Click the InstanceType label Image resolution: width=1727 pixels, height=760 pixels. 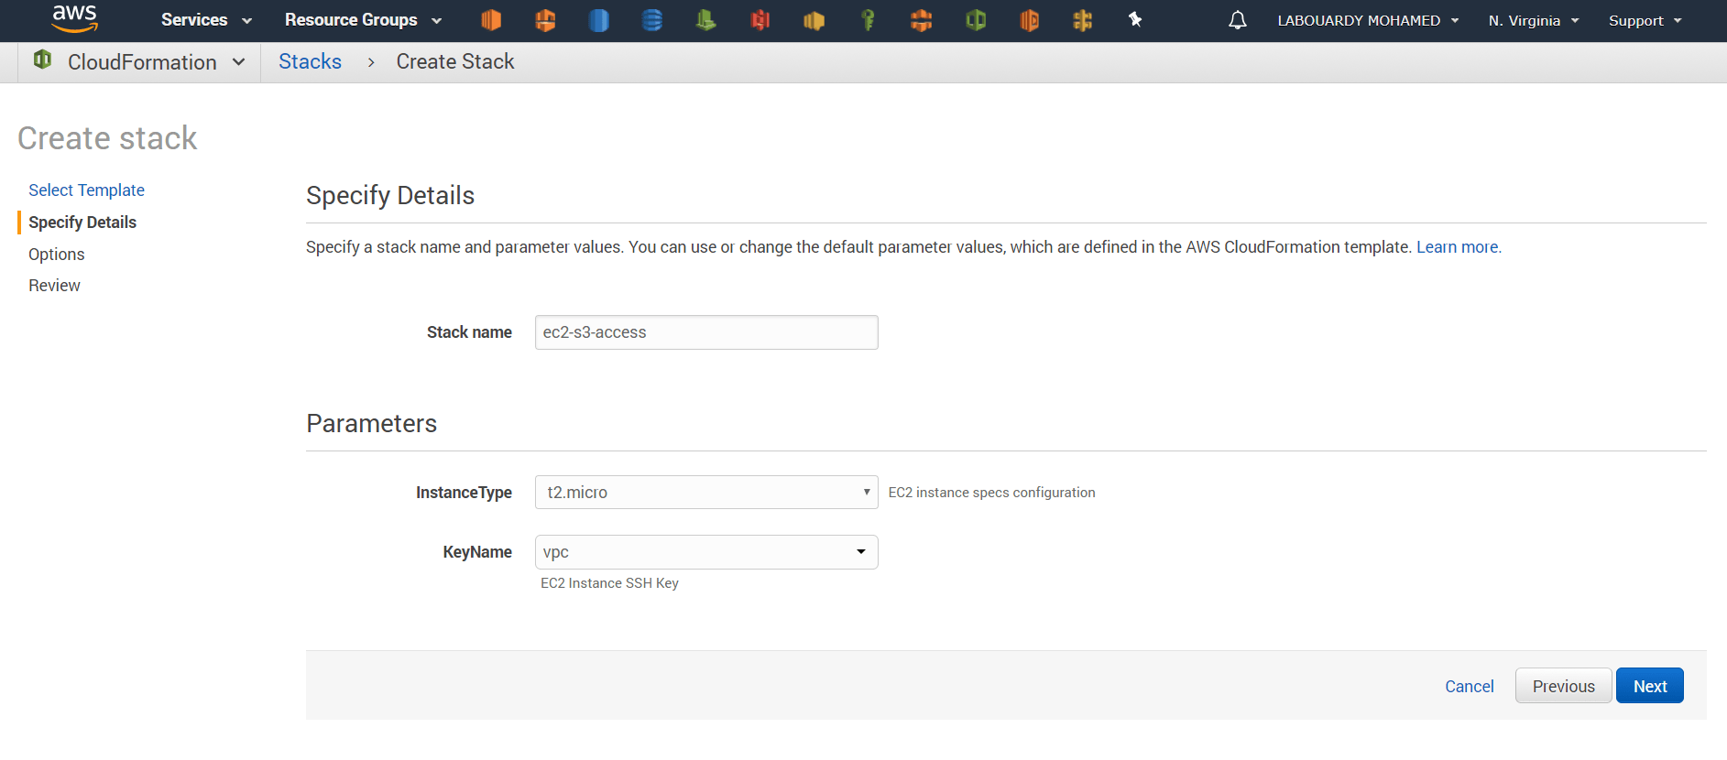click(x=464, y=493)
